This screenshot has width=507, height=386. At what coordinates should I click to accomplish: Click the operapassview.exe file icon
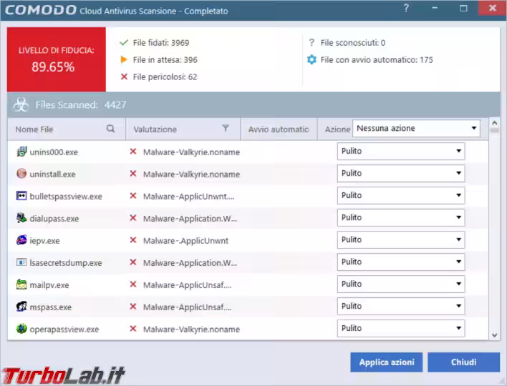coord(21,329)
